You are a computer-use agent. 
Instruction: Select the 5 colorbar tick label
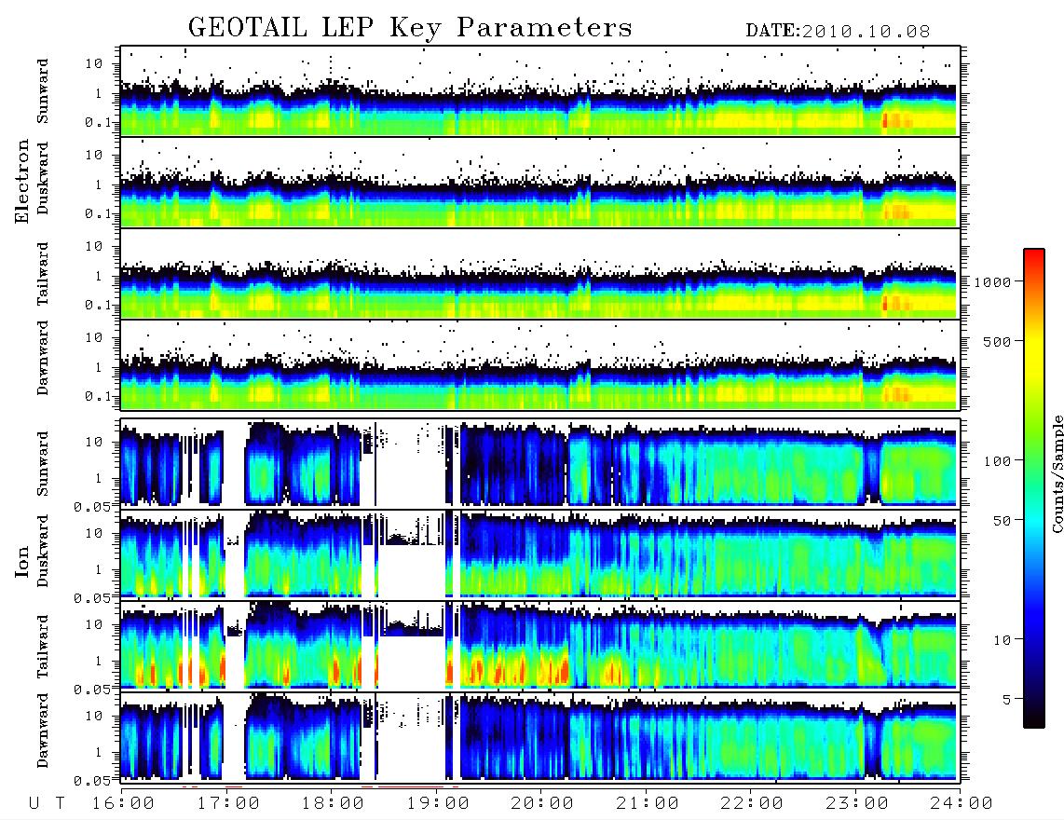(x=1007, y=699)
